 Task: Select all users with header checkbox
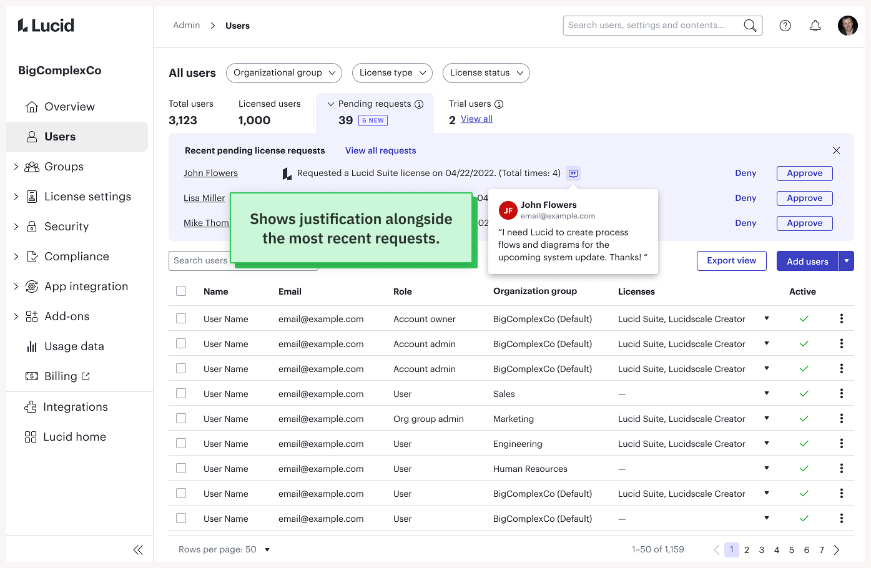[x=181, y=291]
